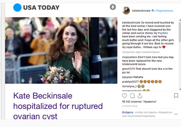Follow the account via Подписаться link
This screenshot has height=127, width=181.
[x=165, y=10]
